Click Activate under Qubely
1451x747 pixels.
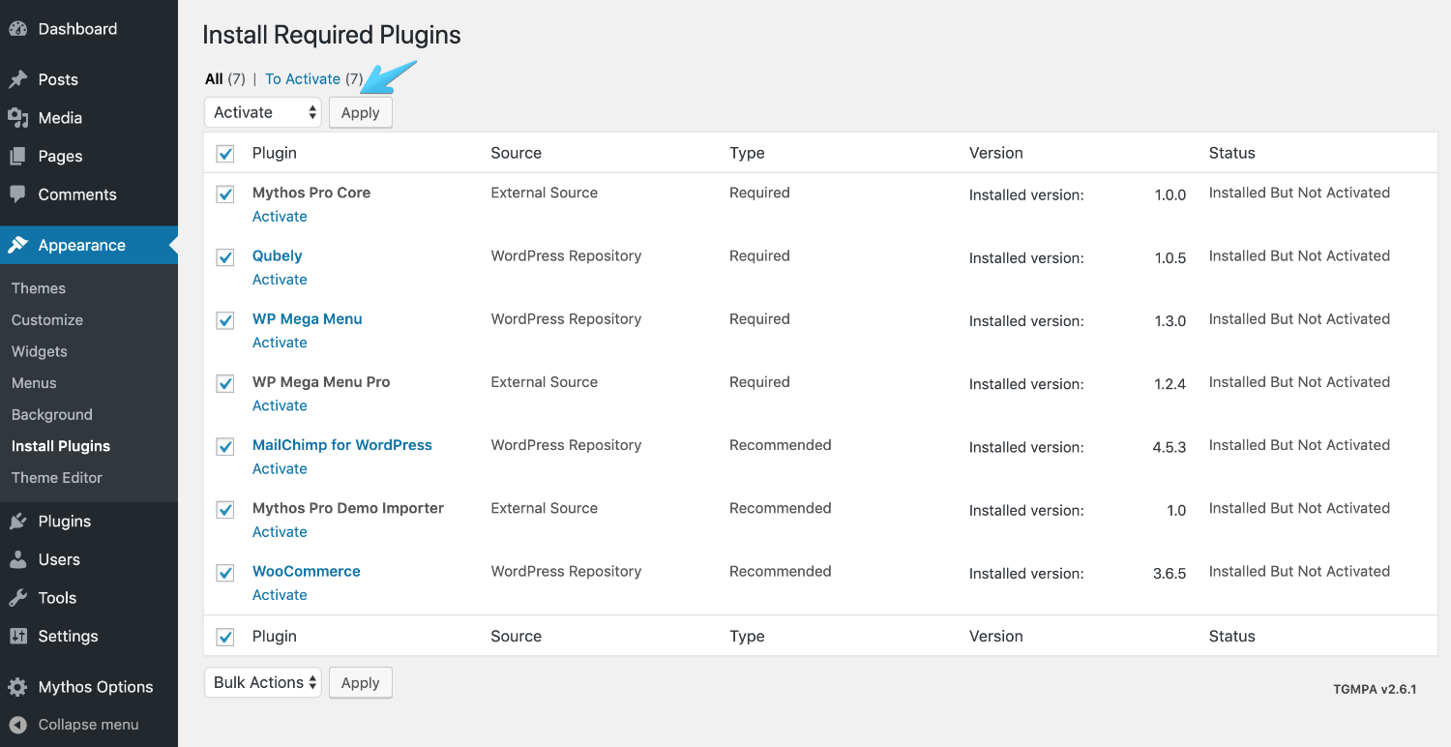point(280,280)
